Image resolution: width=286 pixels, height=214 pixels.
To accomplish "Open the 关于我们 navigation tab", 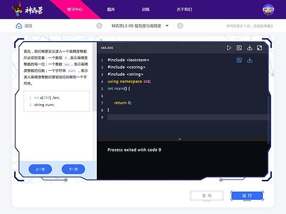I will (184, 9).
